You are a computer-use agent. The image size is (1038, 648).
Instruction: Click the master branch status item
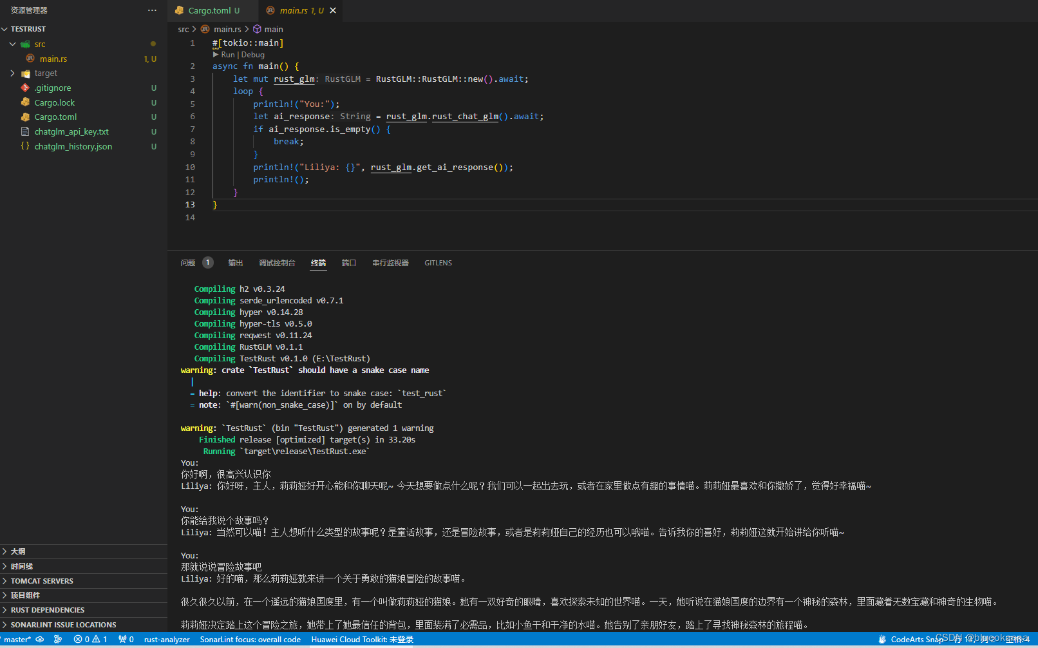pyautogui.click(x=16, y=640)
